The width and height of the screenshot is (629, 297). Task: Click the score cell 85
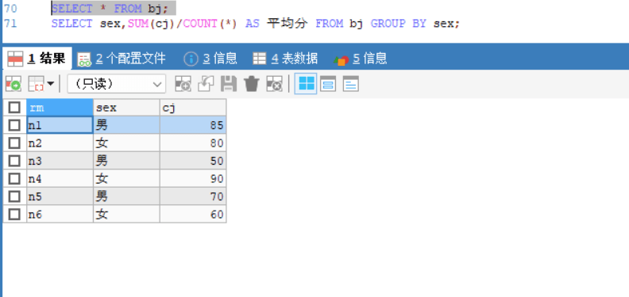coord(193,125)
